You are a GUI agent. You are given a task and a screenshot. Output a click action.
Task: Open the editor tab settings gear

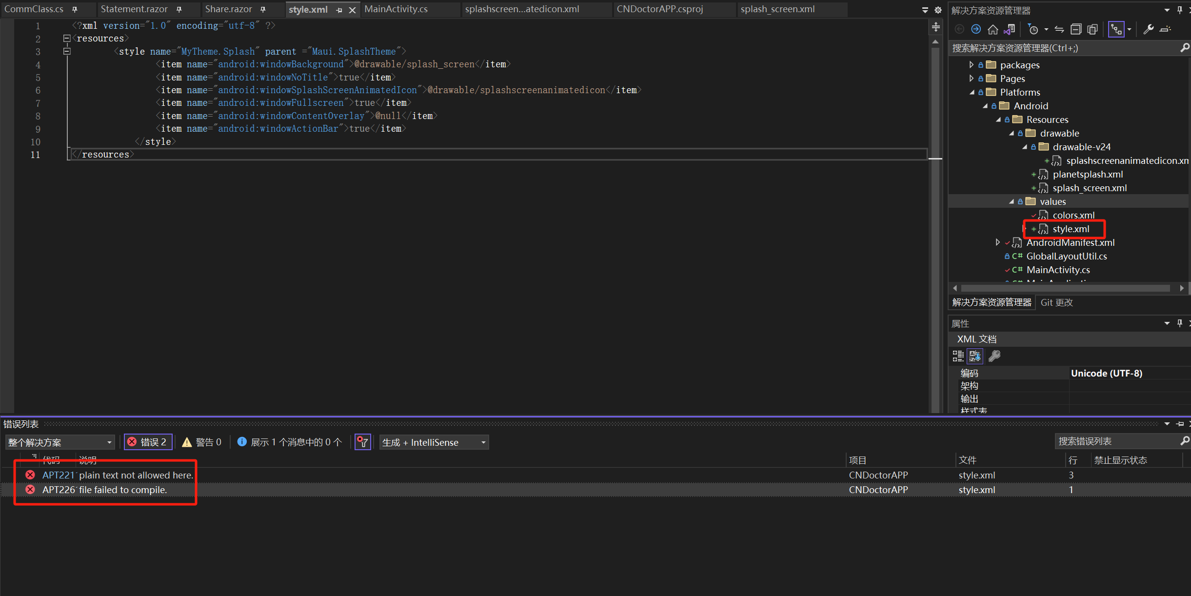click(x=937, y=10)
